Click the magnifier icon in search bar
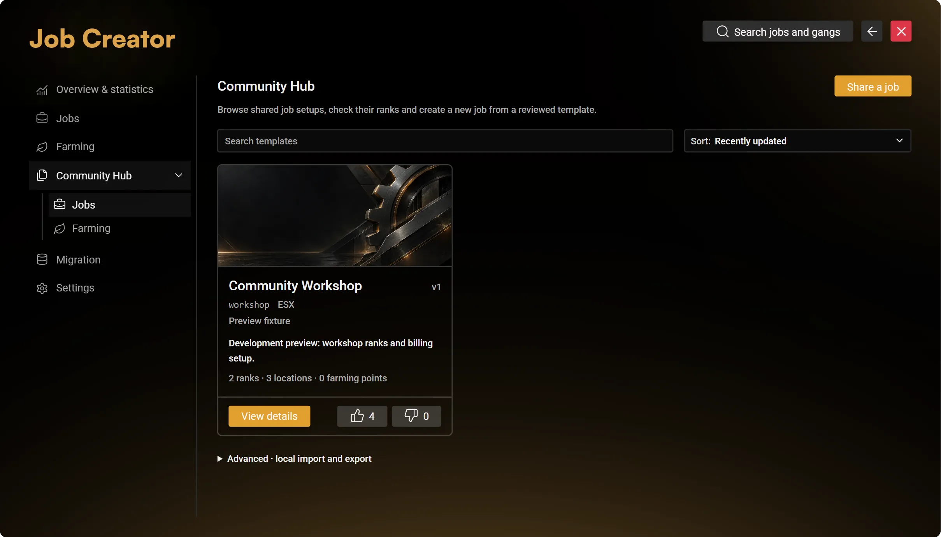This screenshot has height=537, width=941. click(x=722, y=32)
